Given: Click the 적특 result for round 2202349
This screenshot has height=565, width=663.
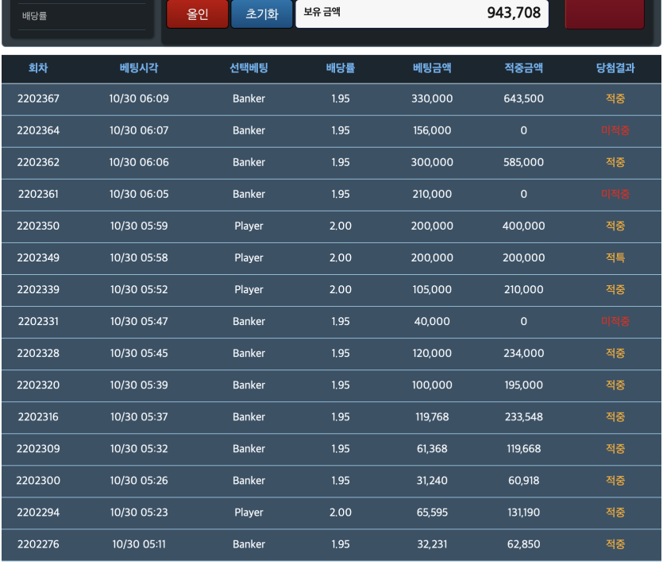Looking at the screenshot, I should (615, 257).
